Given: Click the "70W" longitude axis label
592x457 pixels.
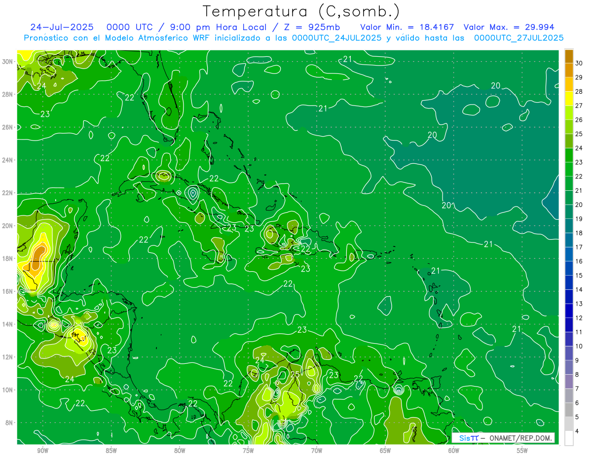Looking at the screenshot, I should (x=317, y=451).
